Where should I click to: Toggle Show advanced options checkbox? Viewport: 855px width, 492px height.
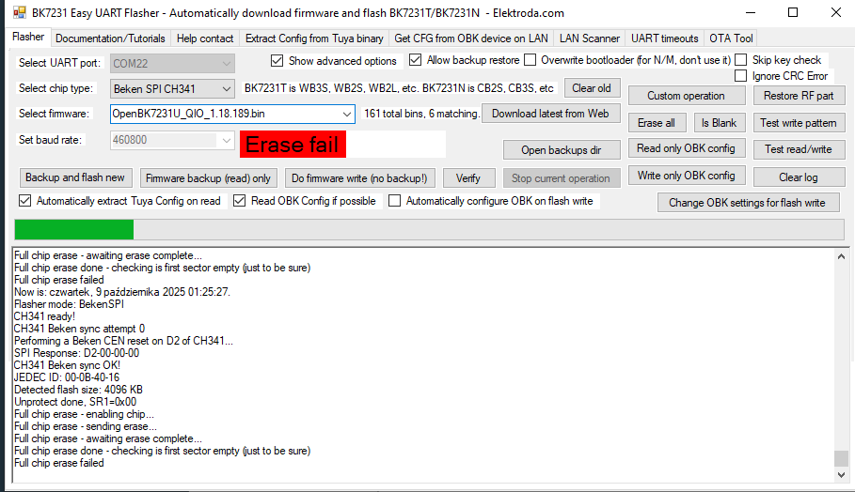click(x=277, y=61)
